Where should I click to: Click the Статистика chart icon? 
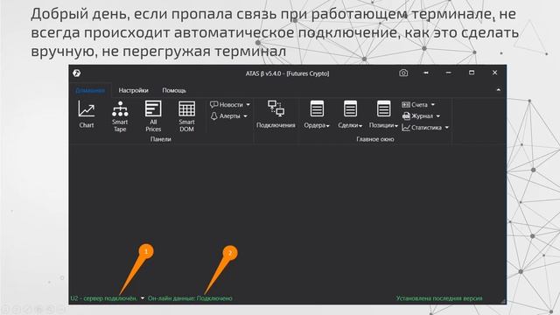coord(406,128)
